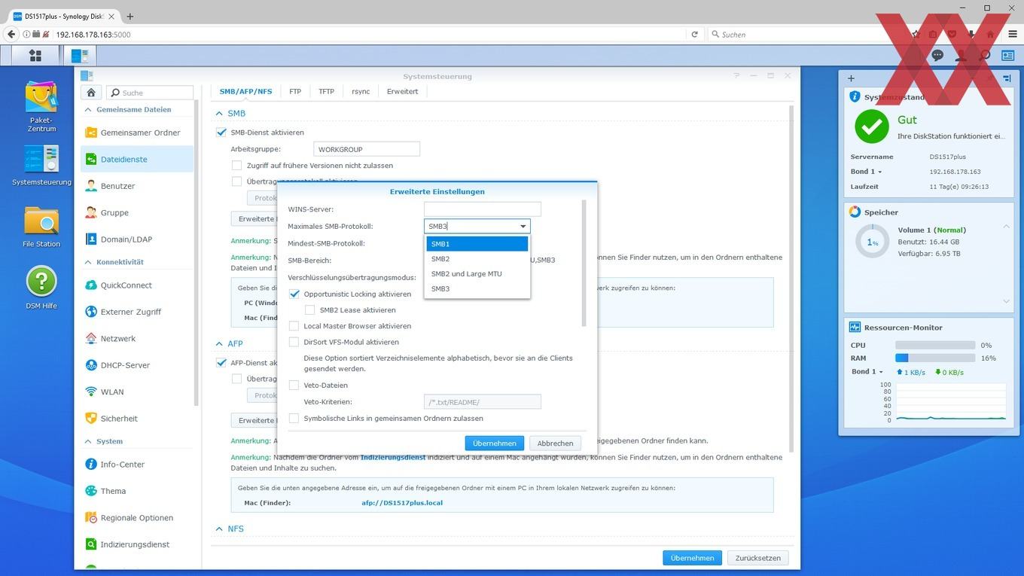The image size is (1024, 576).
Task: Open Info-Center in sidebar
Action: (x=137, y=465)
